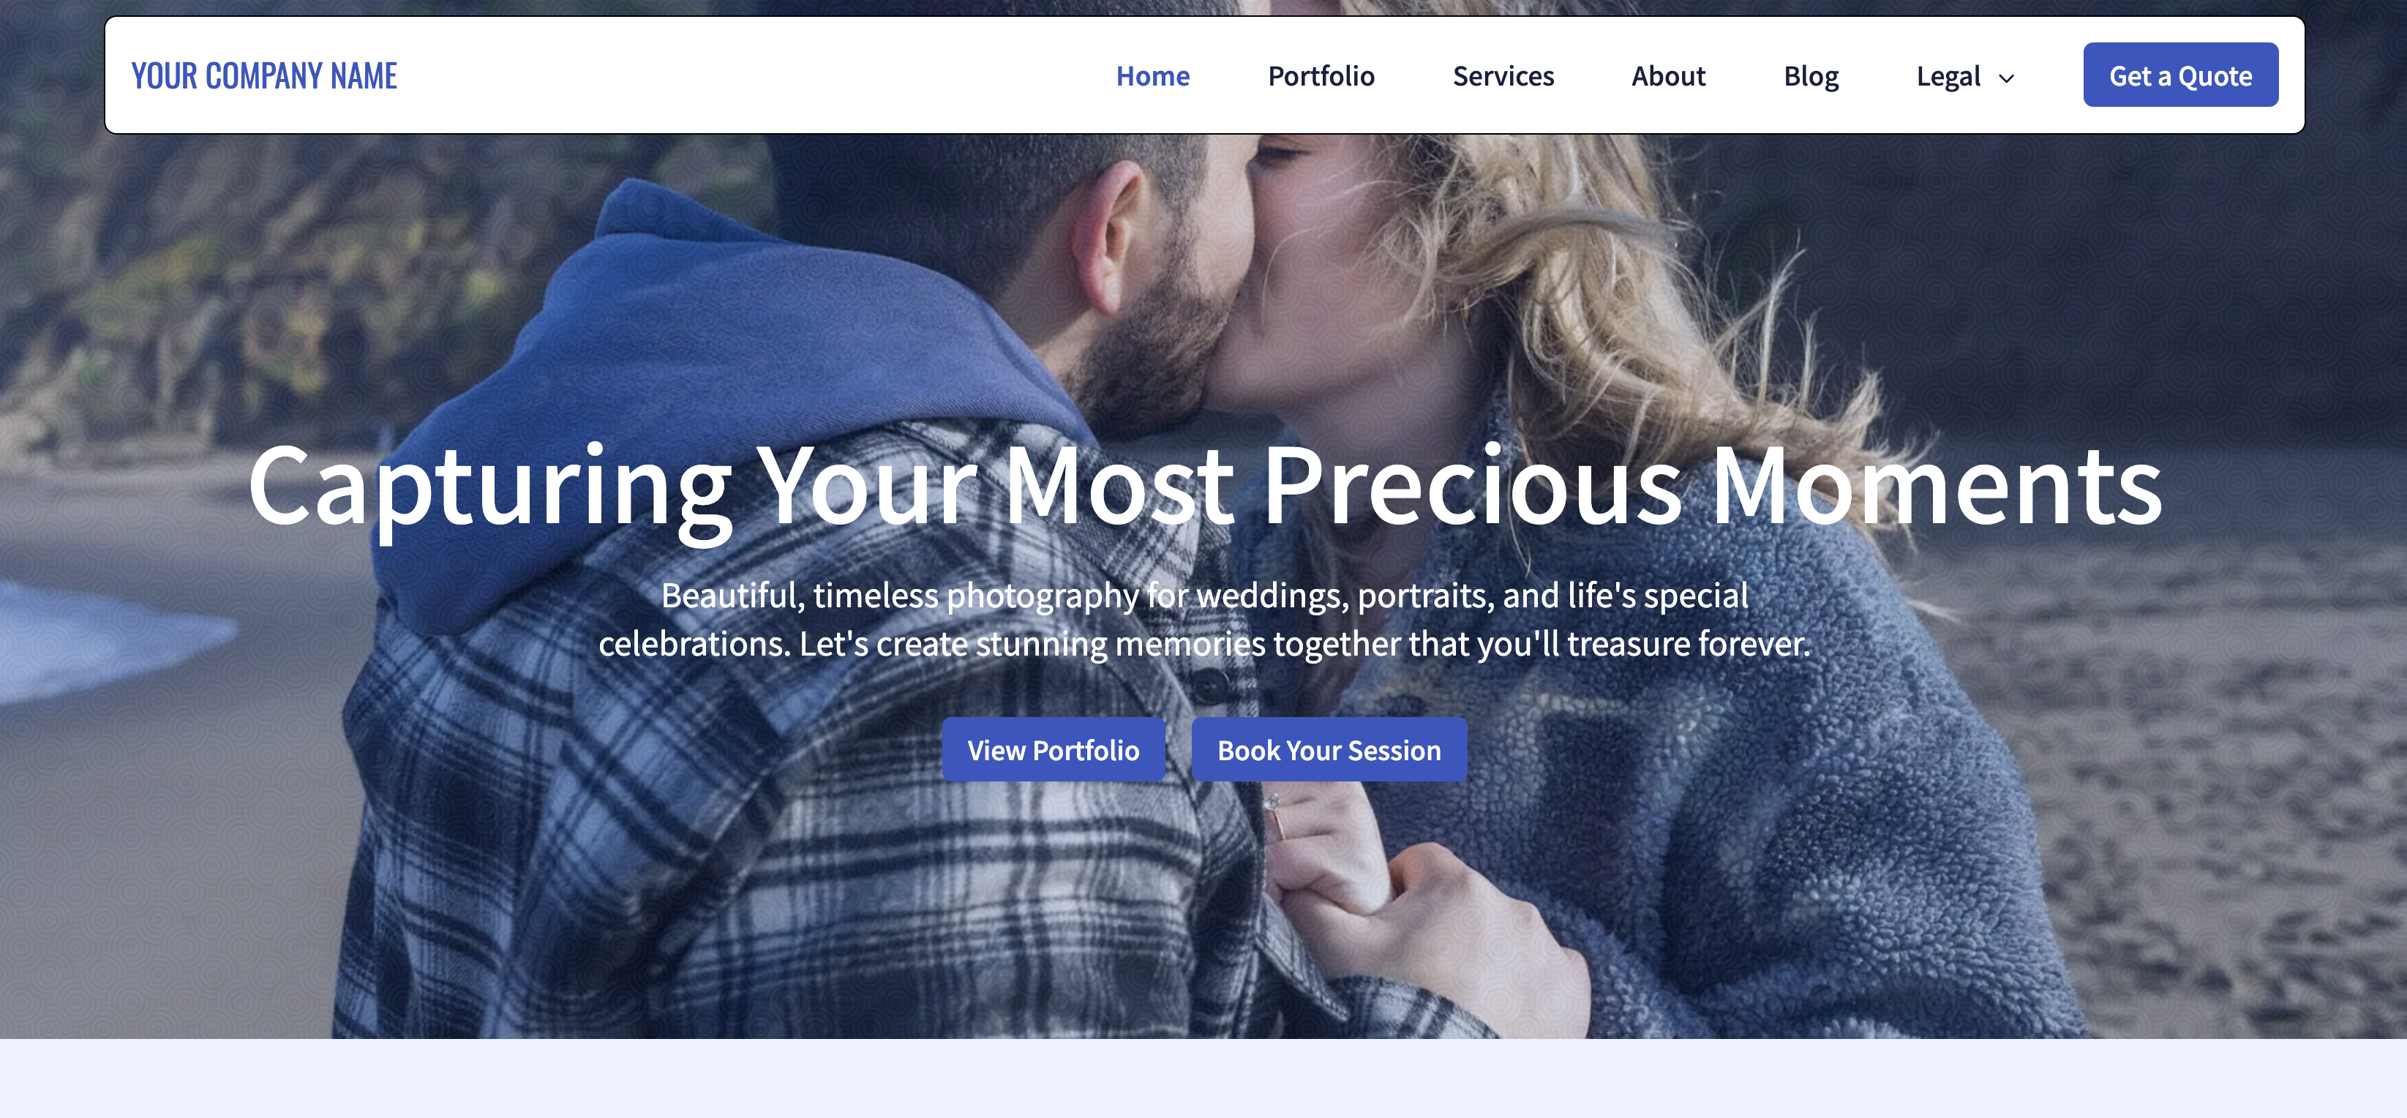Click the Capturing Your Most Precious Moments heading
2407x1118 pixels.
click(1204, 486)
